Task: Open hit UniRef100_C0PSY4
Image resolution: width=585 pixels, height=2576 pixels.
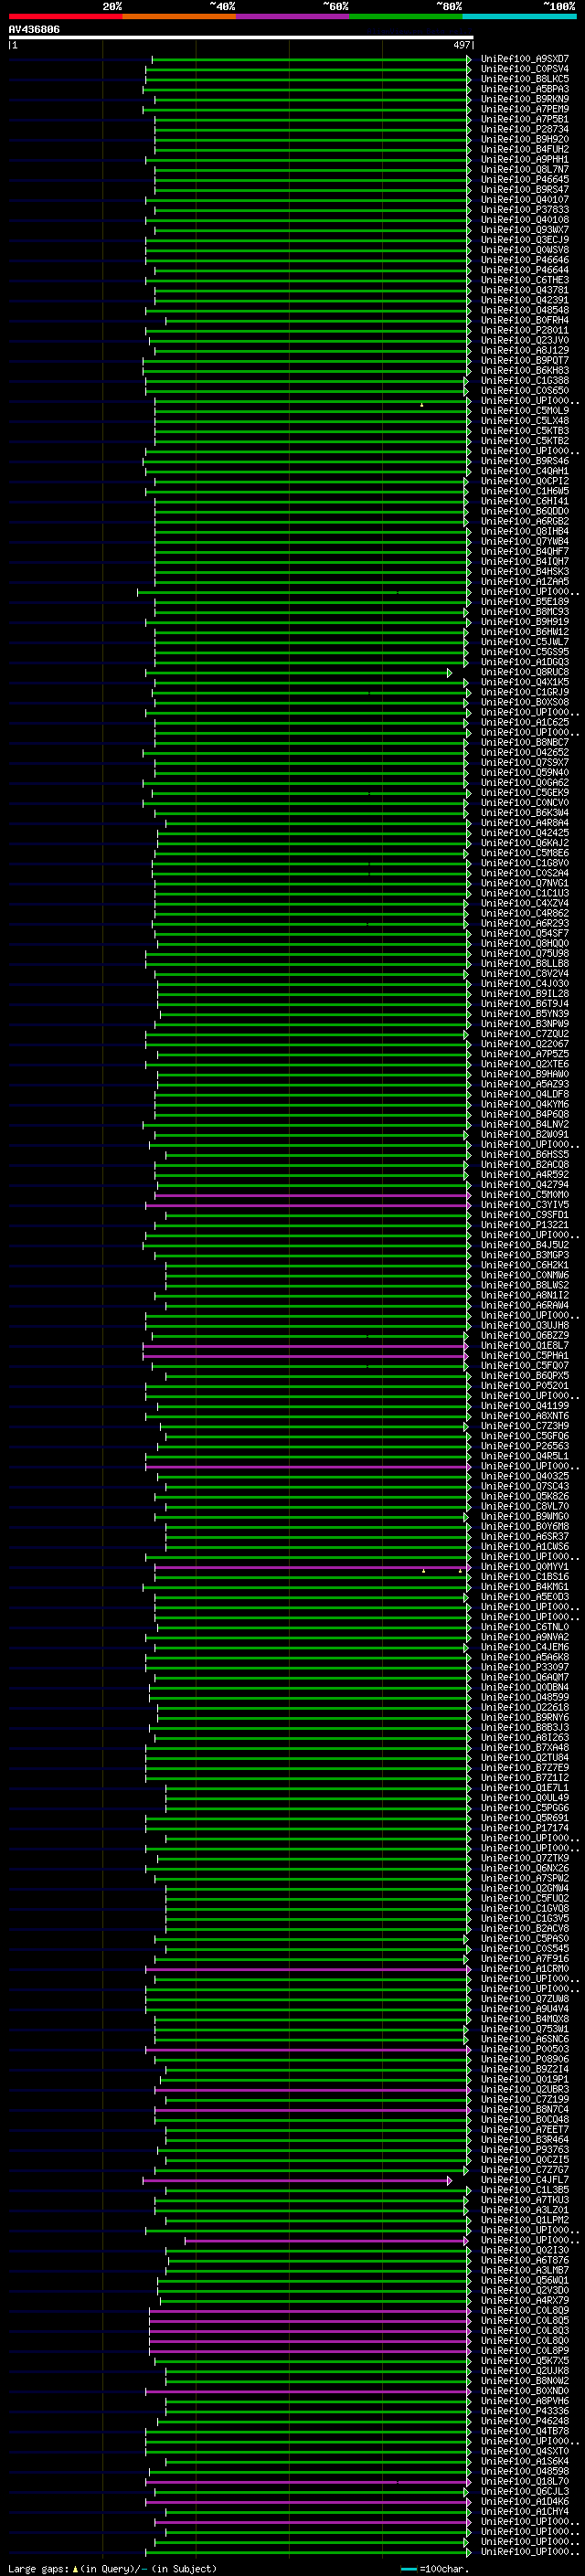Action: click(x=525, y=69)
